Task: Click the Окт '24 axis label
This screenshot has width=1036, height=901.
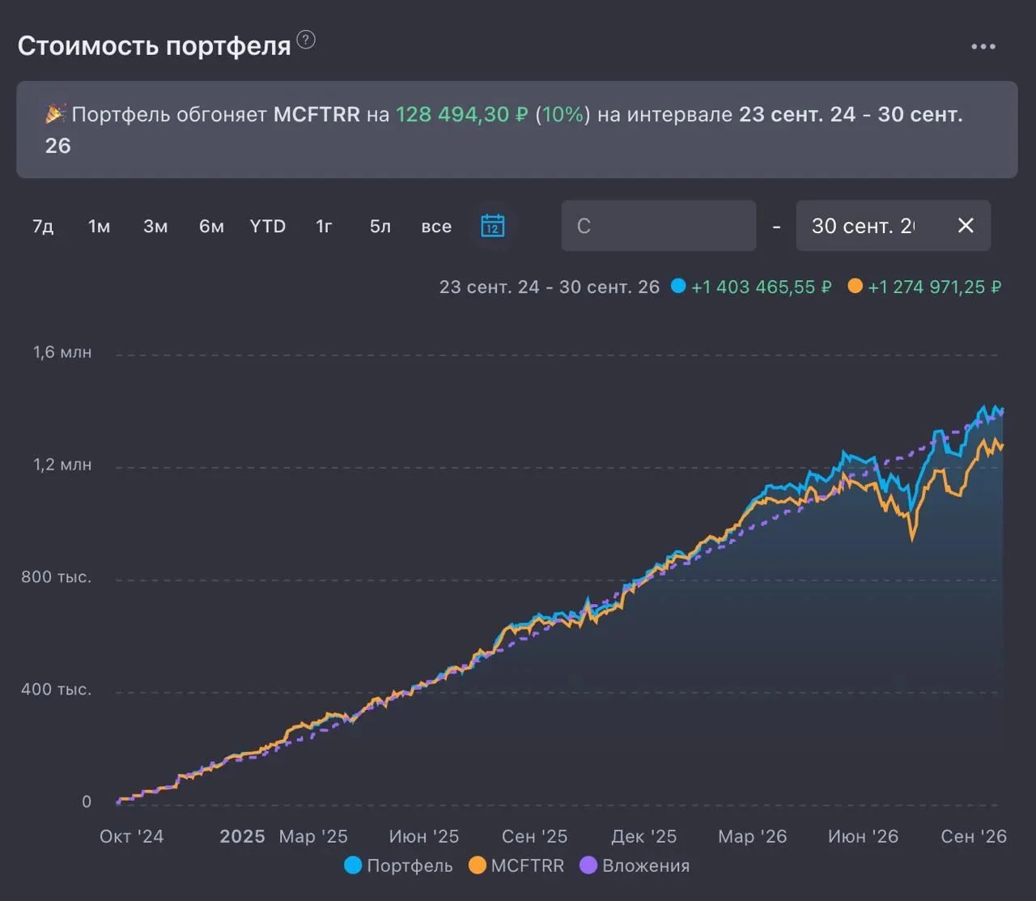Action: (x=131, y=836)
